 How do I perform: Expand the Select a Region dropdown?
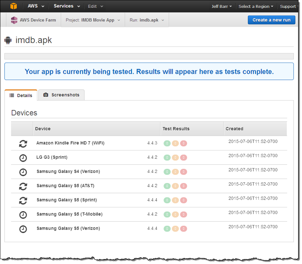click(x=256, y=6)
